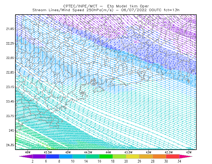
Task: Click the amber 26-28 legend swatch
Action: 146,156
